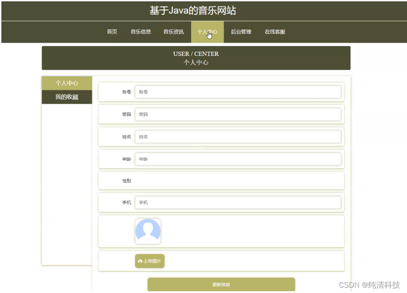Click inside the 账号 input field
Screen dimensions: 407x293
tap(239, 92)
